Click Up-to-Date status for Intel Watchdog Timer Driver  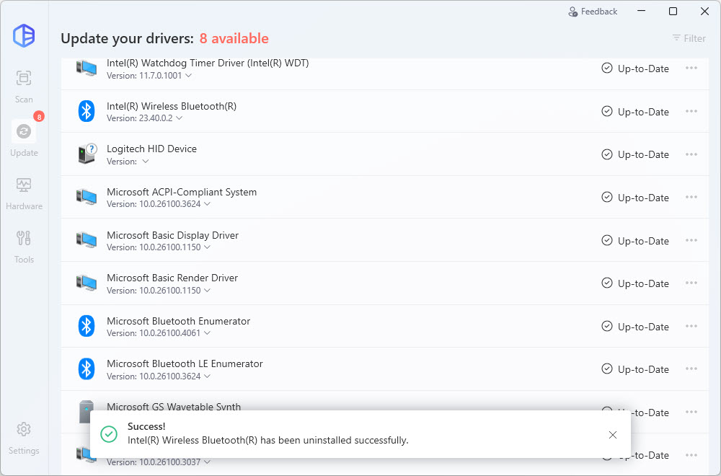635,69
